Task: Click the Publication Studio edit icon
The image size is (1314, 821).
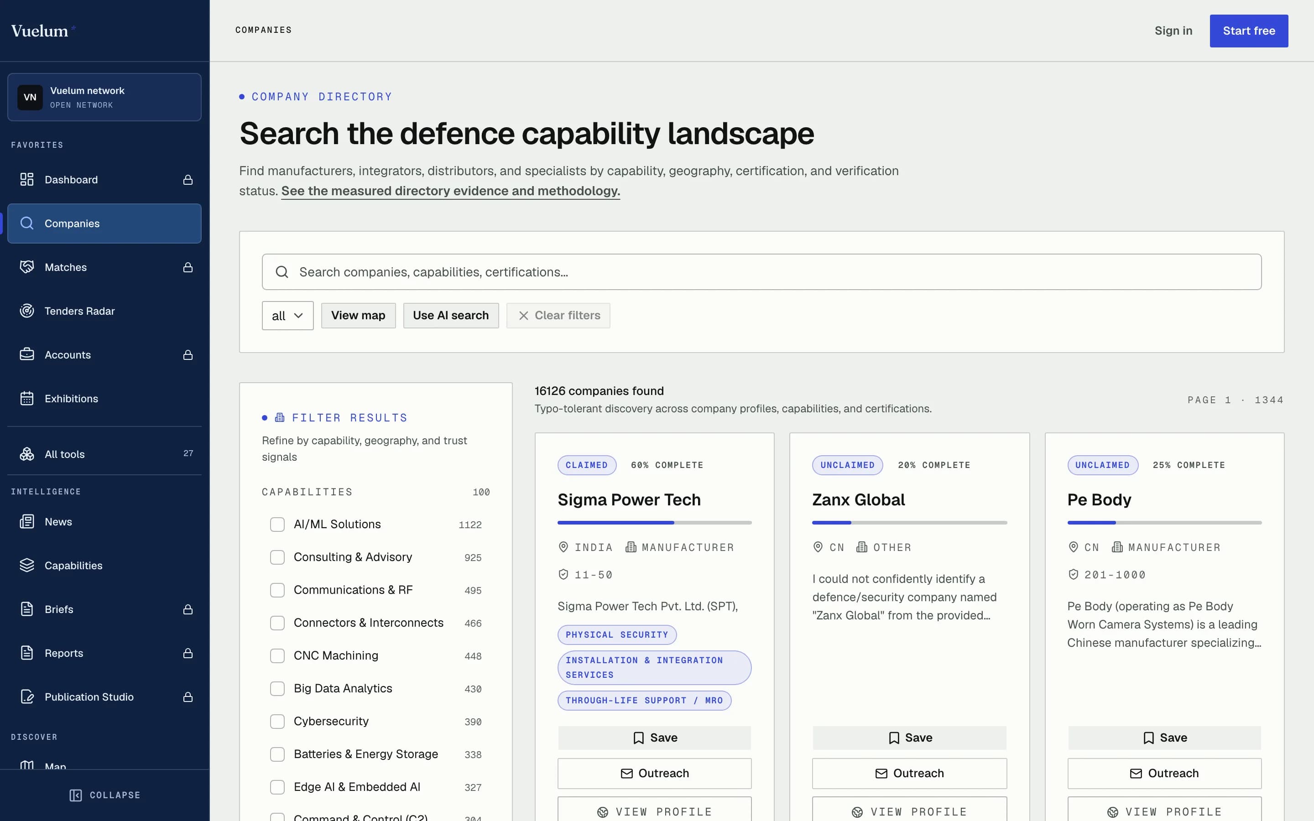Action: [26, 696]
